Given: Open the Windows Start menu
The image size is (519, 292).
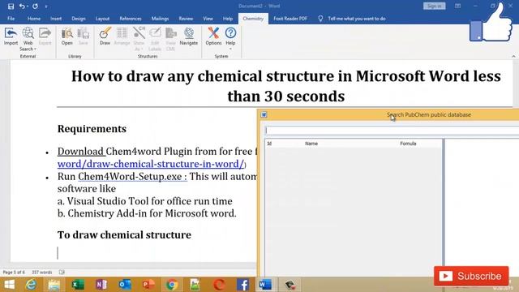Looking at the screenshot, I should point(10,285).
